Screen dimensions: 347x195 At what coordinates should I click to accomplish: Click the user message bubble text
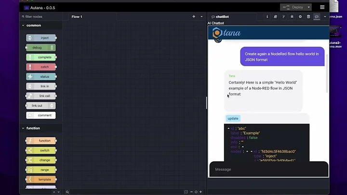click(282, 57)
